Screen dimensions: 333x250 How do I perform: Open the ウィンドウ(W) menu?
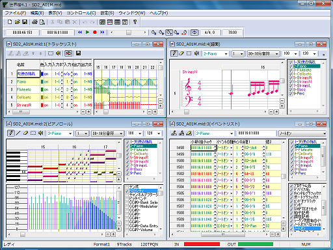[x=132, y=13]
